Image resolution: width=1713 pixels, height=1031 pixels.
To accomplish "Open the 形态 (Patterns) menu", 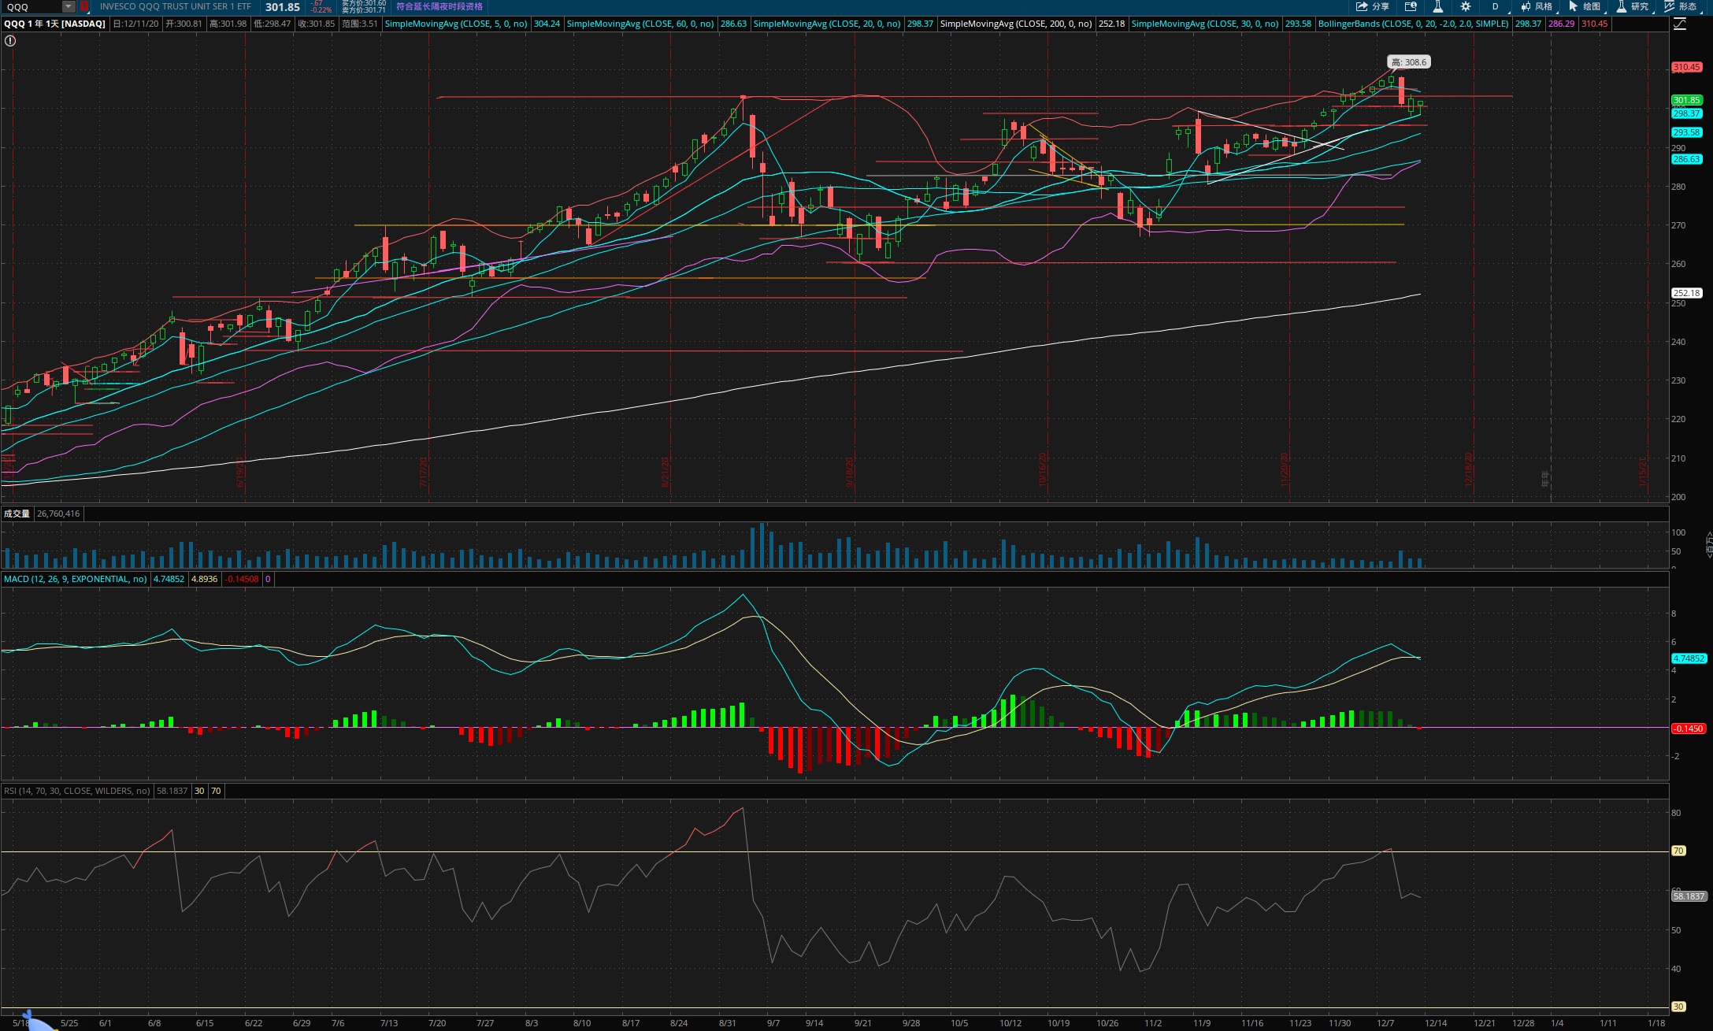I will click(x=1681, y=6).
